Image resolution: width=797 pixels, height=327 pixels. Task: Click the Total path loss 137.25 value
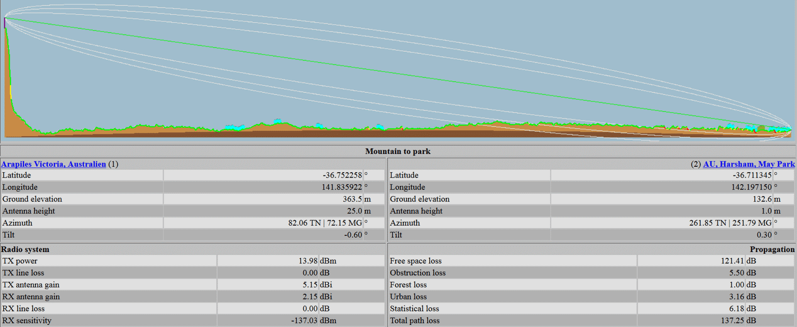732,321
